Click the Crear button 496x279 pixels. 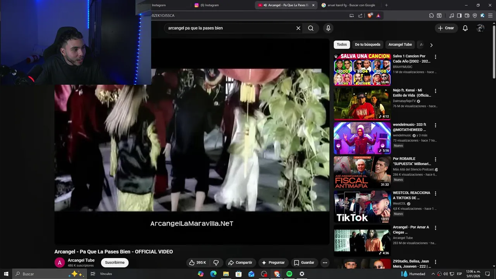(x=446, y=28)
